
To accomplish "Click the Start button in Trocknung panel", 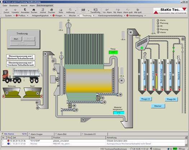I will [x=16, y=39].
